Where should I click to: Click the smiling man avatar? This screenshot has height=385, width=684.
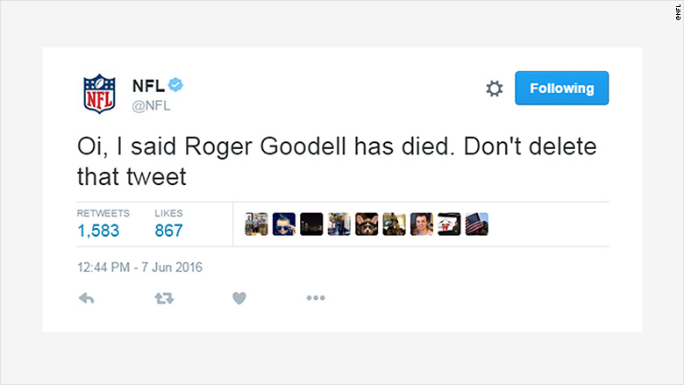[422, 225]
